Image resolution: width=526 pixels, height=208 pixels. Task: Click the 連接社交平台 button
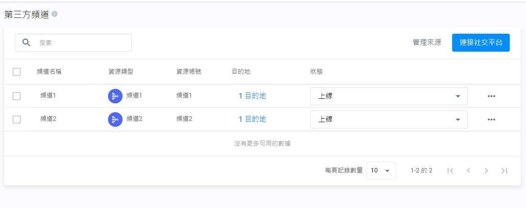pyautogui.click(x=481, y=43)
